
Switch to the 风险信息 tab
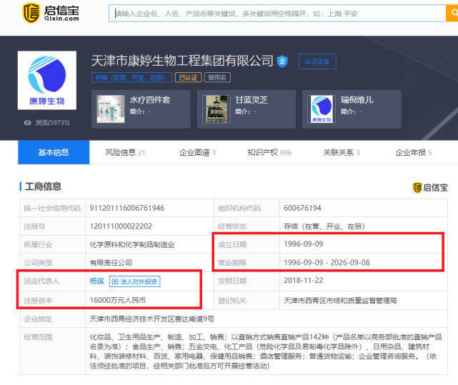point(125,152)
